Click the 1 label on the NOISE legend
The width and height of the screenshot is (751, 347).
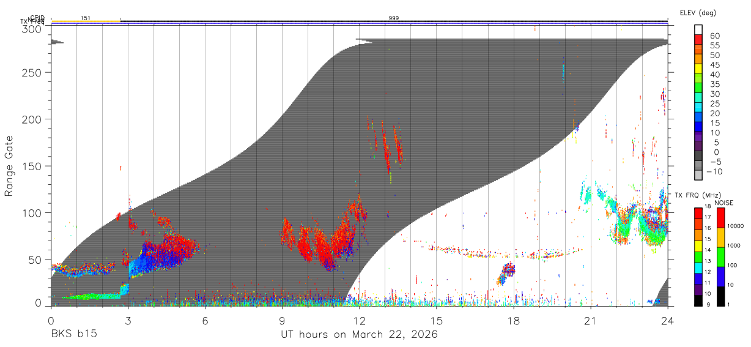click(730, 305)
